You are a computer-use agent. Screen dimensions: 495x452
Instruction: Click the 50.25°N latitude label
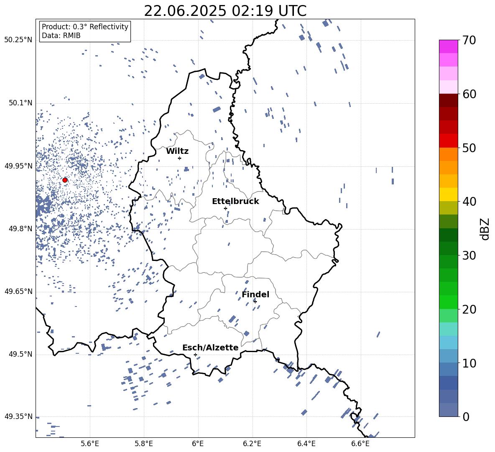coord(18,40)
